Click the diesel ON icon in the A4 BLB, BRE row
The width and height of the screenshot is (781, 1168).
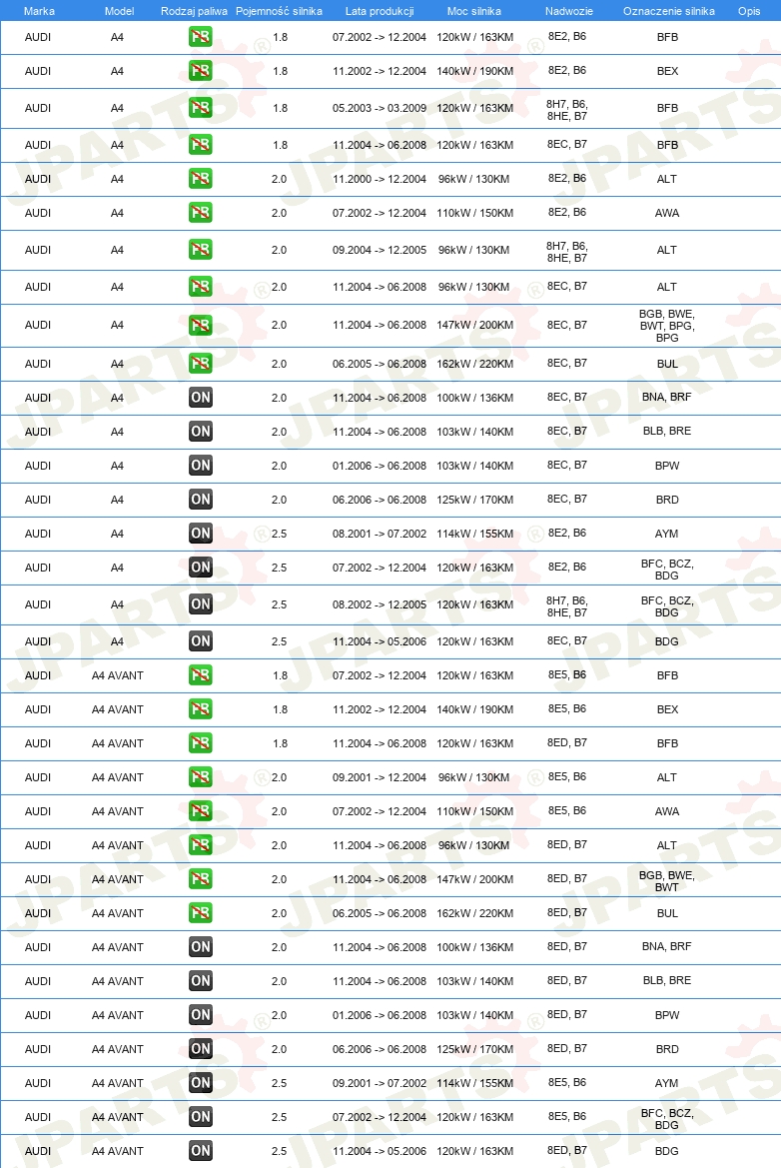pos(201,432)
